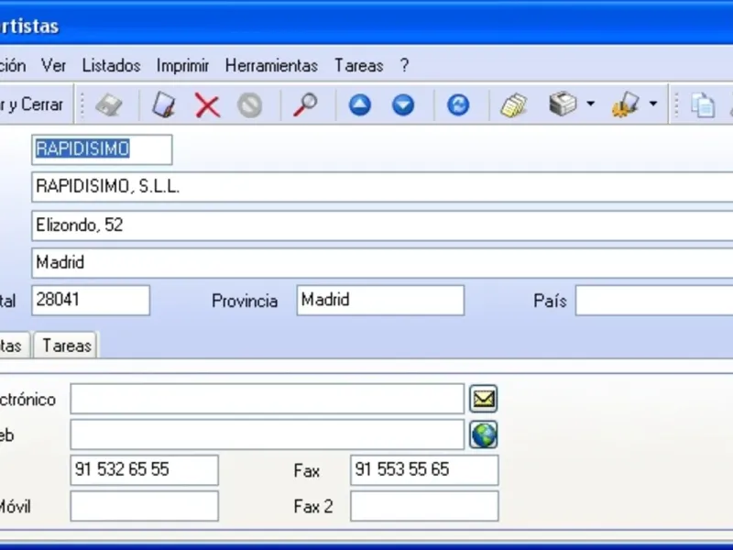Click the 'RAPIDISIMO, S.L.L.' name field
Viewport: 733px width, 550px height.
pyautogui.click(x=382, y=187)
